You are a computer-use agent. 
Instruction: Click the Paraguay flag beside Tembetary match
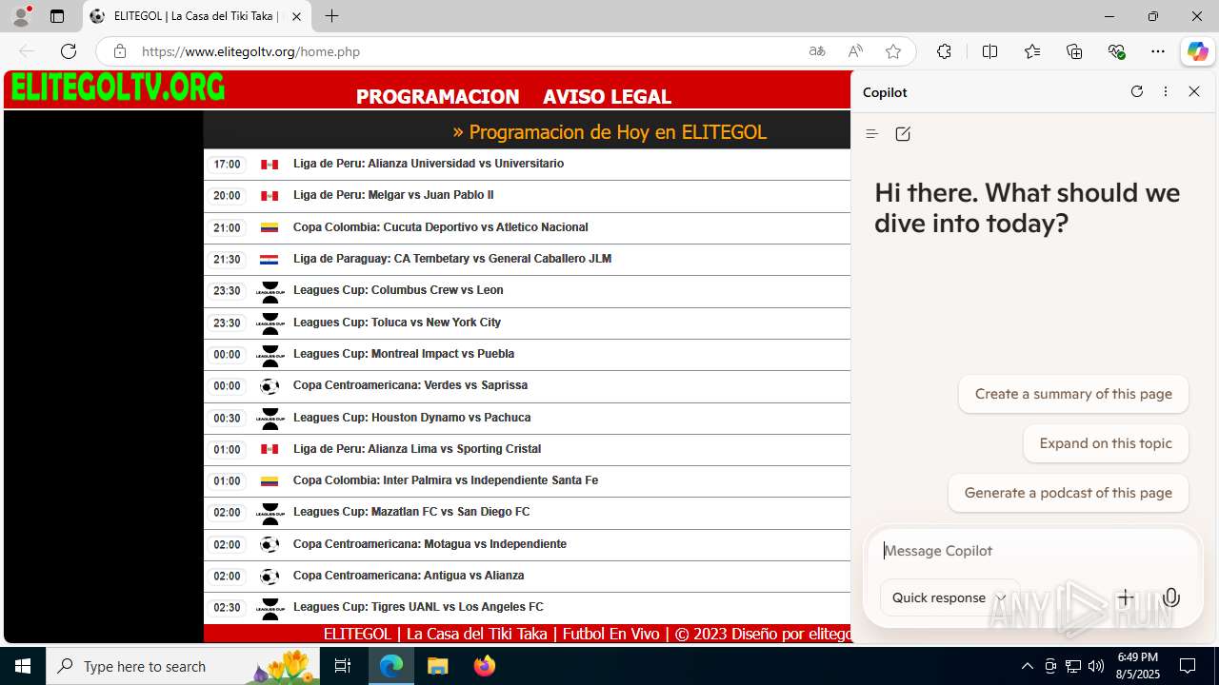click(270, 260)
